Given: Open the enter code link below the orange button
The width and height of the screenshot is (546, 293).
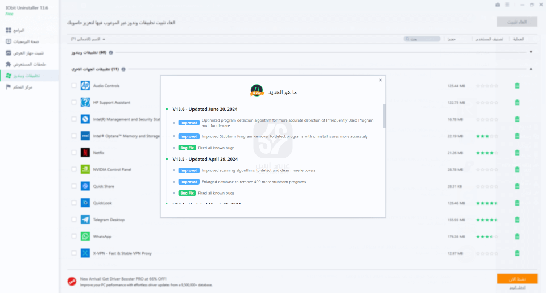Looking at the screenshot, I should tap(517, 287).
